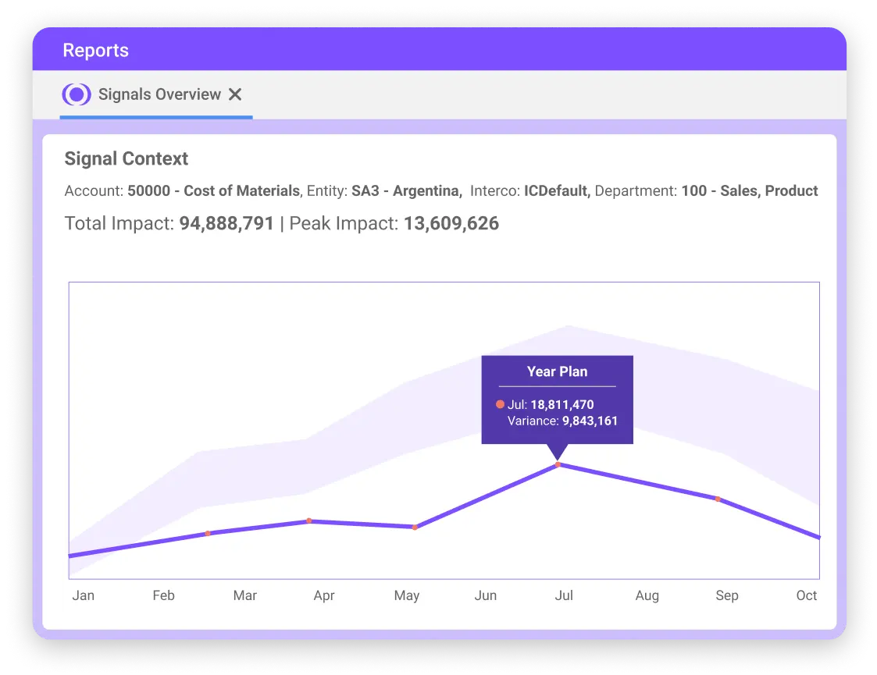Close the Signals Overview tab

point(236,94)
